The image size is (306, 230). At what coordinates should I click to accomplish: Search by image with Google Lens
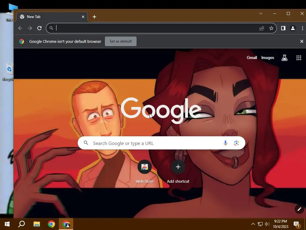[237, 143]
